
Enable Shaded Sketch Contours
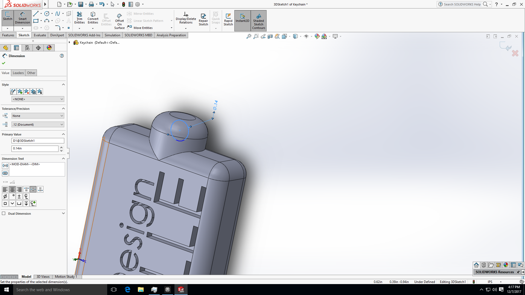tap(258, 20)
